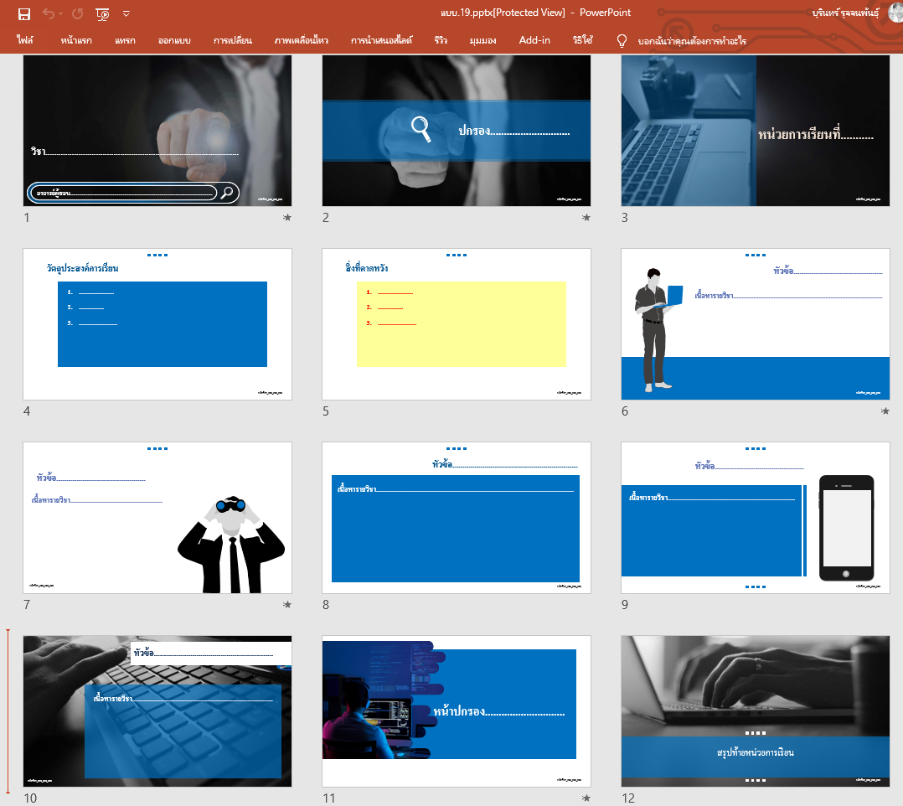Switch to the แทรก (Insert) tab
This screenshot has width=903, height=806.
click(x=125, y=40)
